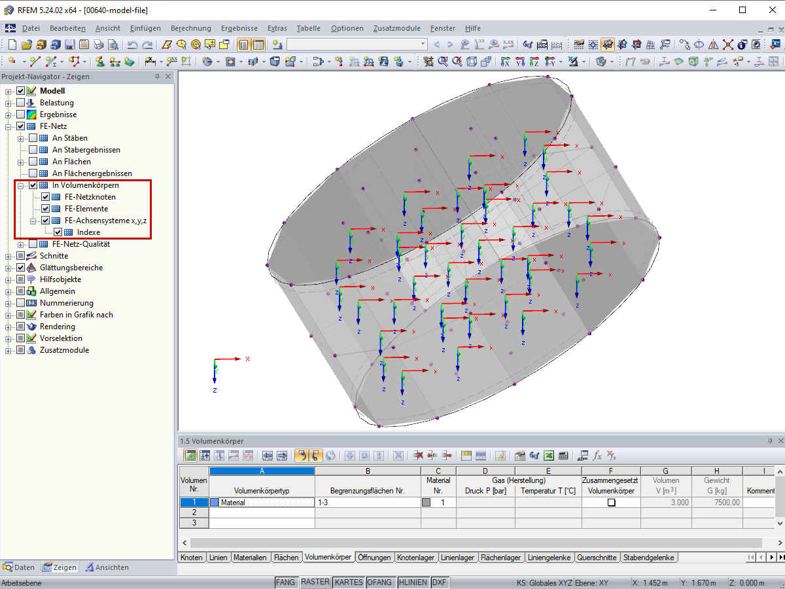The height and width of the screenshot is (589, 785).
Task: Click the new nodal support icon
Action: tap(99, 61)
